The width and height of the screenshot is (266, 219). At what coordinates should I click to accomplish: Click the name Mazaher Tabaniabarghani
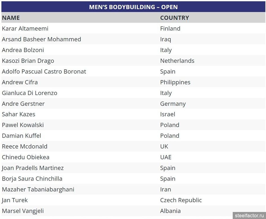click(x=38, y=189)
